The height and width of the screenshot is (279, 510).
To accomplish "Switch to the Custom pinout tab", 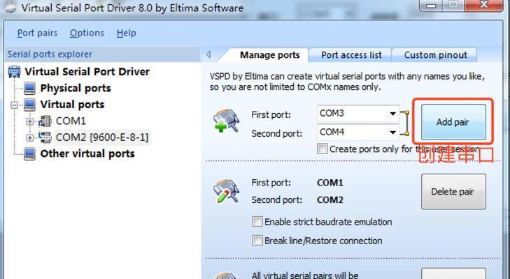I will pos(436,55).
